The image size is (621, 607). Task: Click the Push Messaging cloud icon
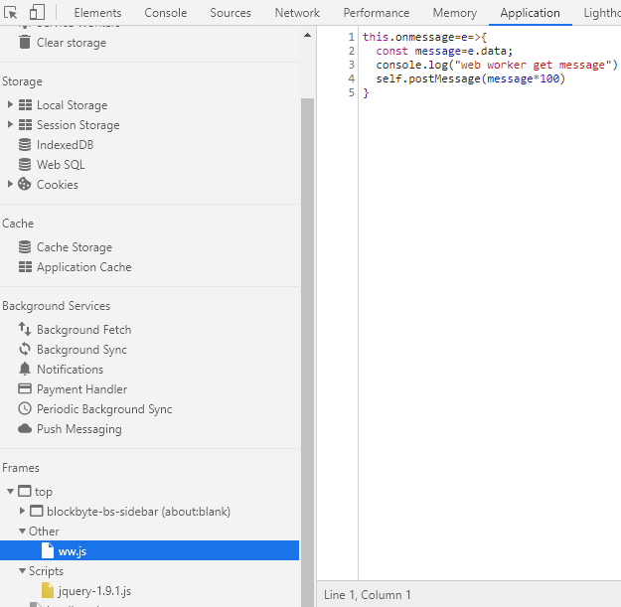tap(25, 429)
